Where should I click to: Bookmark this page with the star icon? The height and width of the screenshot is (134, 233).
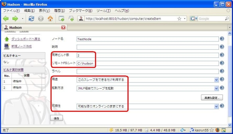179,19
